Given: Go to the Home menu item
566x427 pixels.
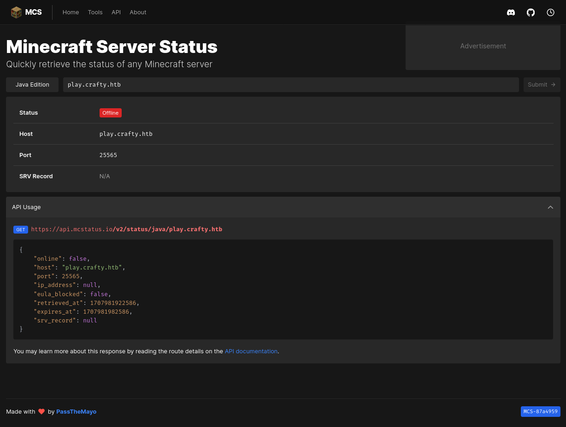Looking at the screenshot, I should (71, 12).
